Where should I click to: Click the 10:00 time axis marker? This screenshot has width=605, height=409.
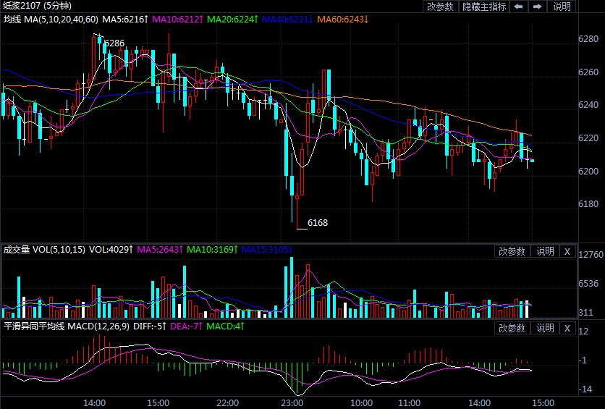pos(362,403)
